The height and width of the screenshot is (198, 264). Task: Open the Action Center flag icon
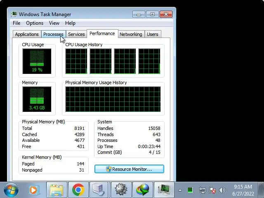pos(212,191)
